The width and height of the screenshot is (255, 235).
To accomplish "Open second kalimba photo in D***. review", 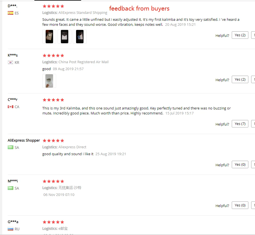I will pyautogui.click(x=64, y=37).
